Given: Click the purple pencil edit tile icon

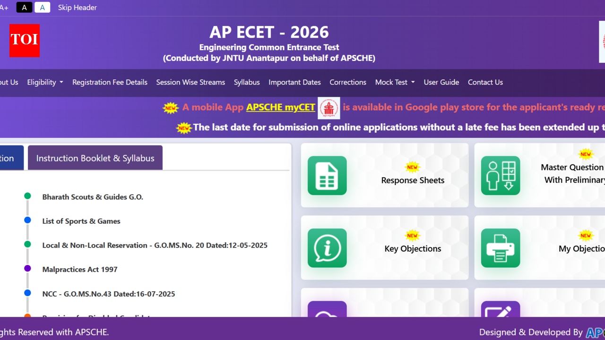Looking at the screenshot, I should [x=501, y=313].
